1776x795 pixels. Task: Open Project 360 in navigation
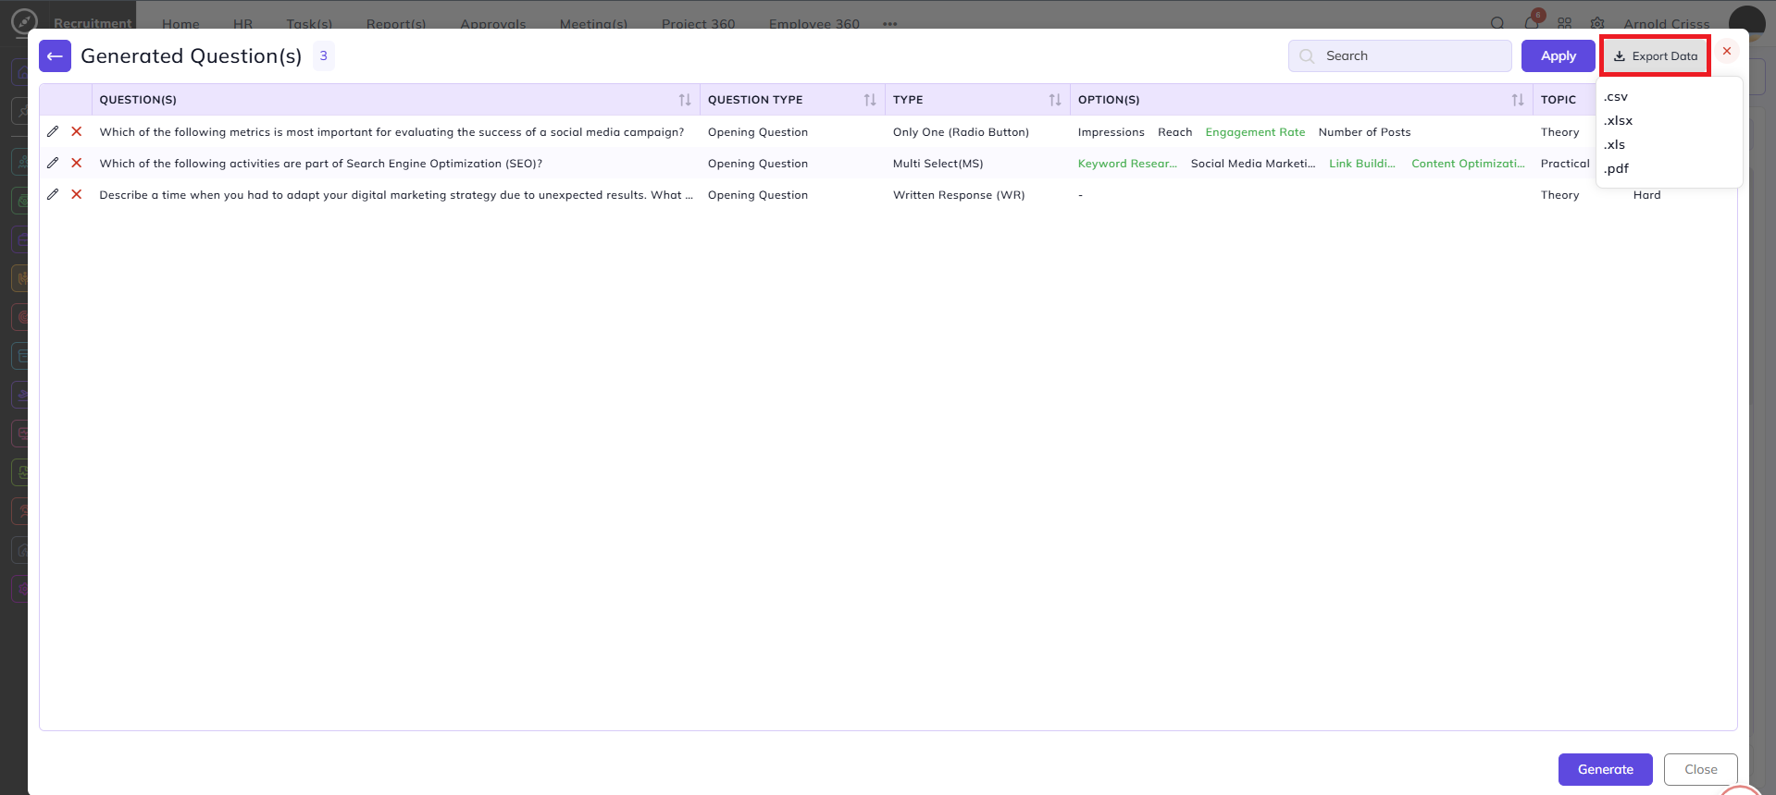click(x=699, y=24)
